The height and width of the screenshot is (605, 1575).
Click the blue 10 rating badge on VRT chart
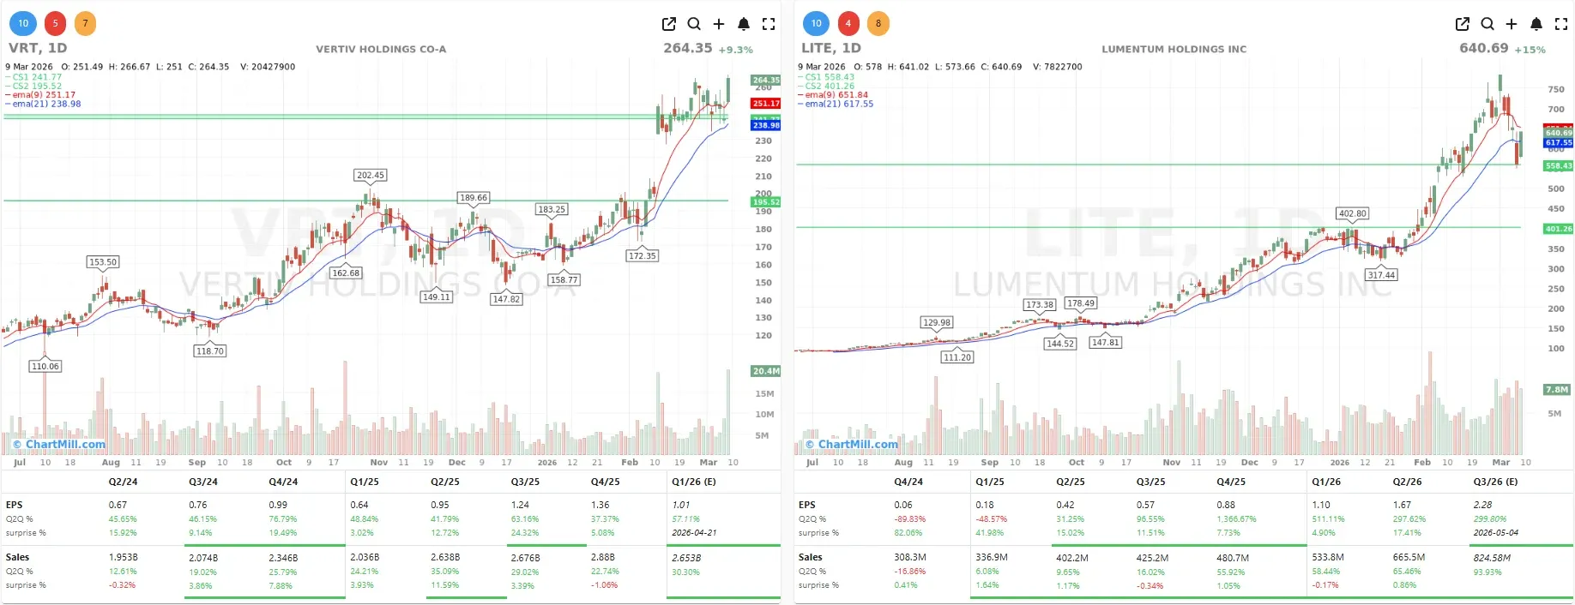coord(23,23)
